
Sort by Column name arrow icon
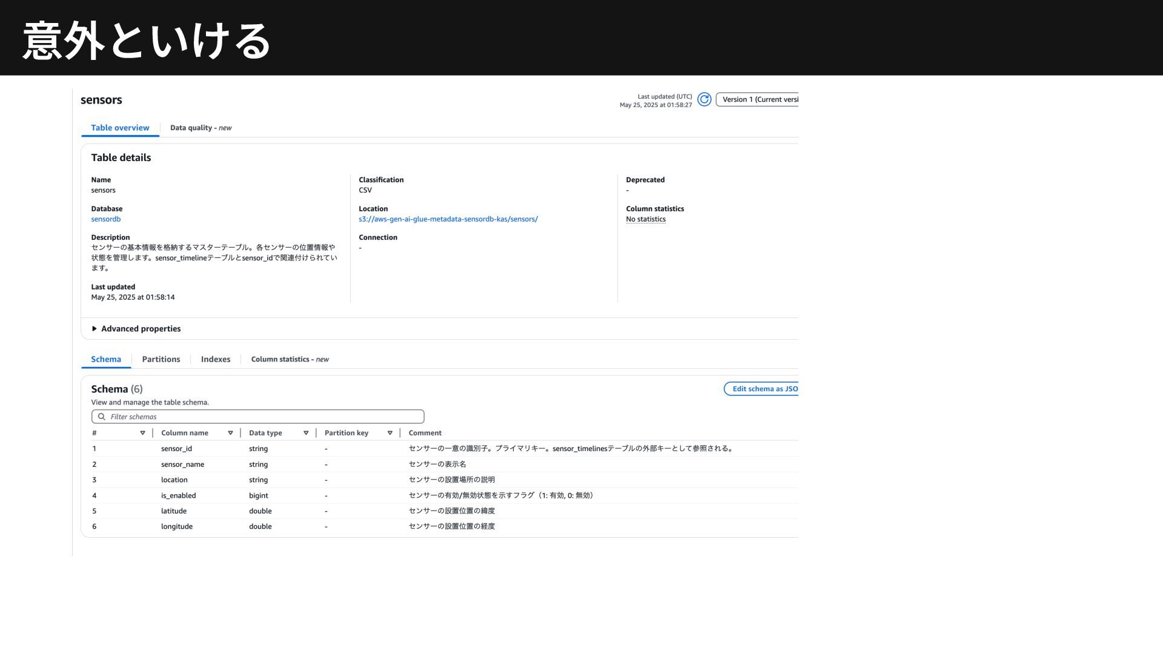tap(230, 433)
